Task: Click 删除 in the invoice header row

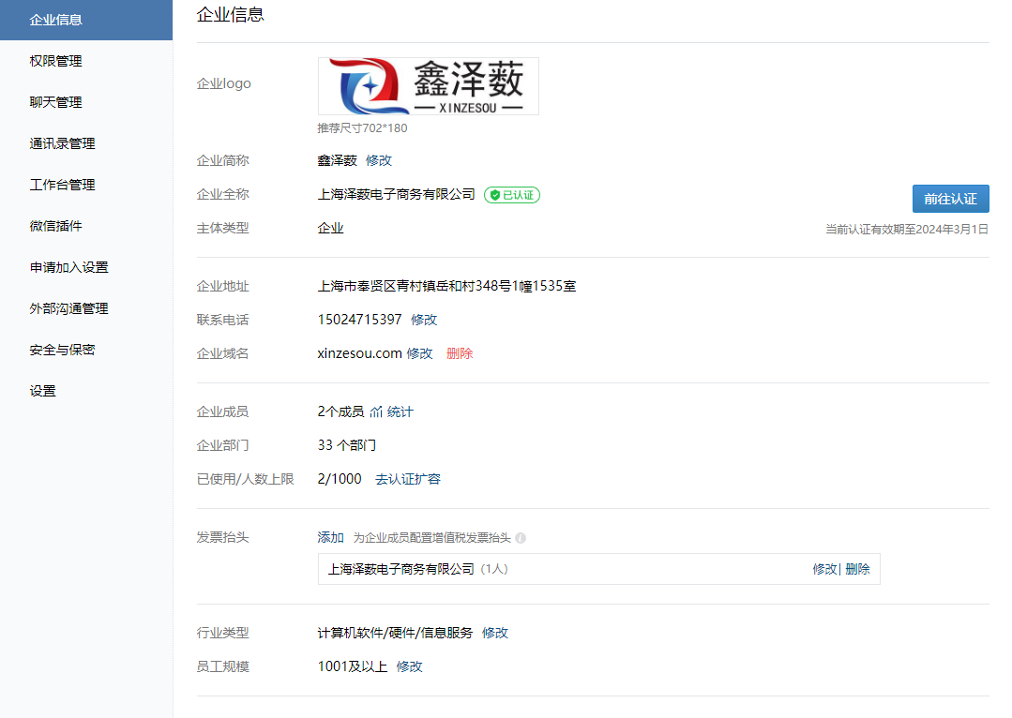Action: tap(858, 569)
